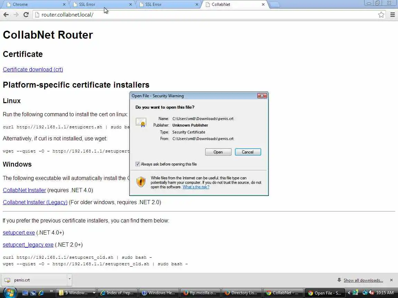Open the Chrome hamburger menu
This screenshot has width=398, height=298.
[392, 15]
